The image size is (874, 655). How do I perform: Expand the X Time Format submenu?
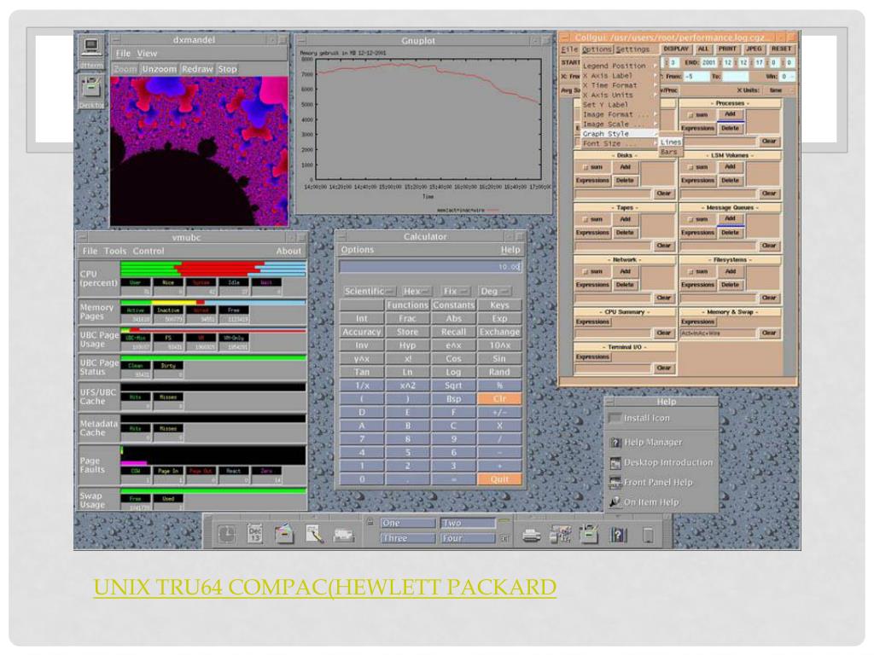pos(620,85)
